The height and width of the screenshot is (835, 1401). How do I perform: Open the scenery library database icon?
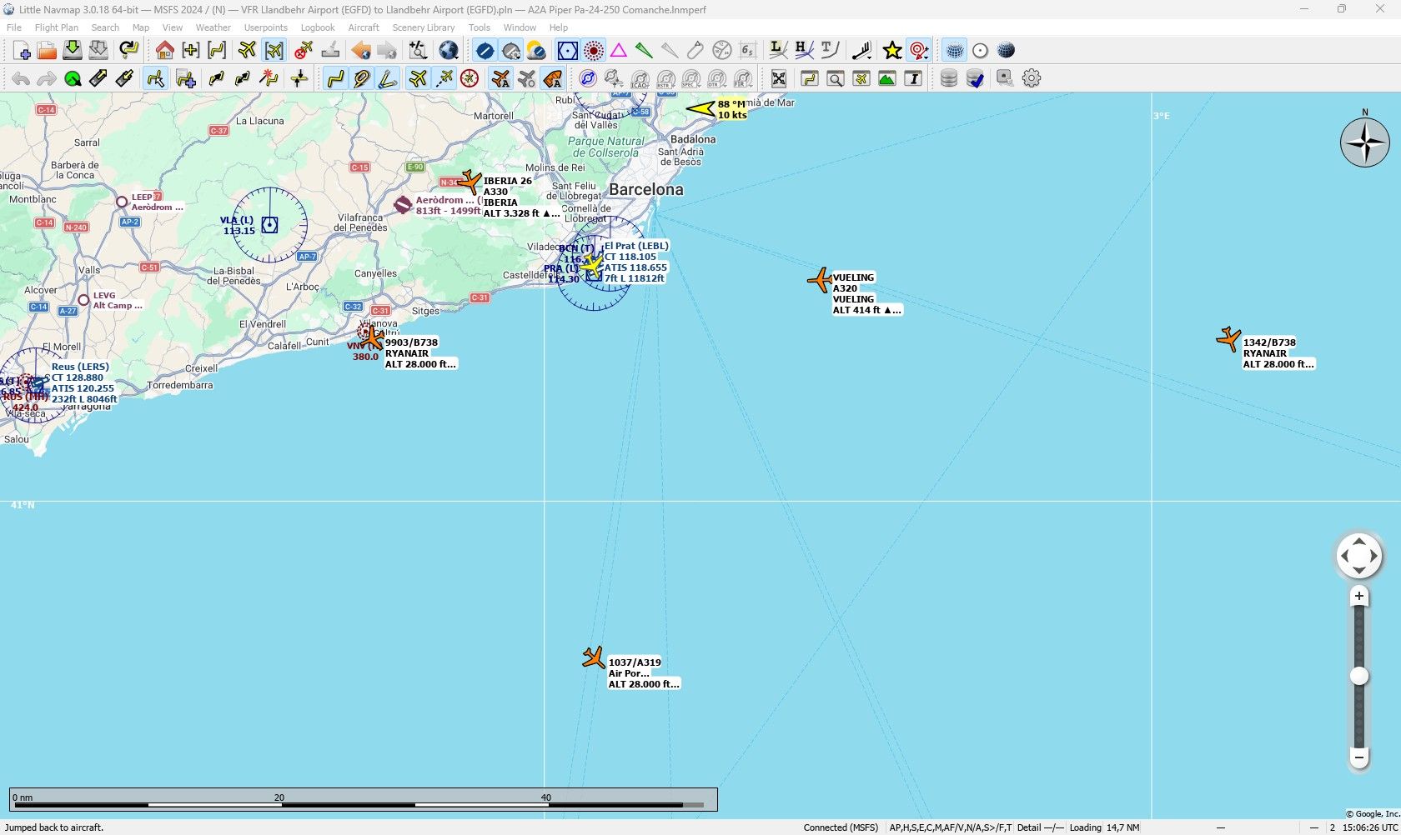coord(949,79)
